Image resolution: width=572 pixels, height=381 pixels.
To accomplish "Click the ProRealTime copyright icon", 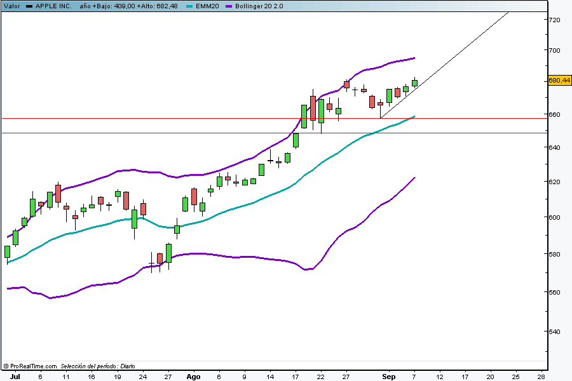I will (x=6, y=366).
